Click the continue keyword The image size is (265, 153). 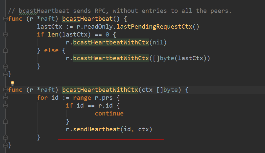coord(109,114)
